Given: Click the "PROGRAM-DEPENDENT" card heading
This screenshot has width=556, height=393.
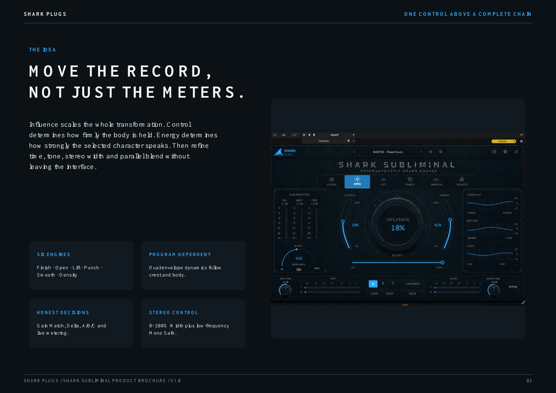Looking at the screenshot, I should point(180,254).
